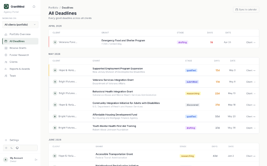Switch to light theme sun toggle
The height and width of the screenshot is (166, 267).
pos(6,148)
